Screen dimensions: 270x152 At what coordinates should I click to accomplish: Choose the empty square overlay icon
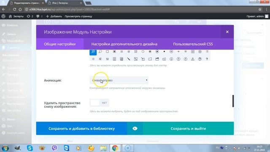click(107, 52)
